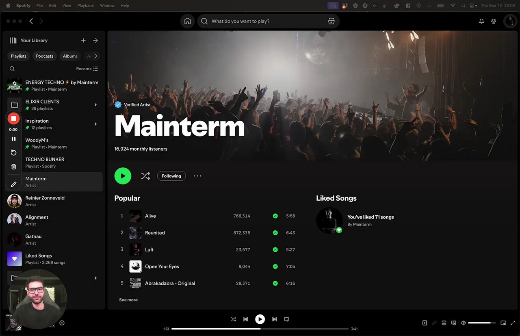Open Liked Songs playlist in library
Viewport: 520px width, 336px height.
point(54,259)
